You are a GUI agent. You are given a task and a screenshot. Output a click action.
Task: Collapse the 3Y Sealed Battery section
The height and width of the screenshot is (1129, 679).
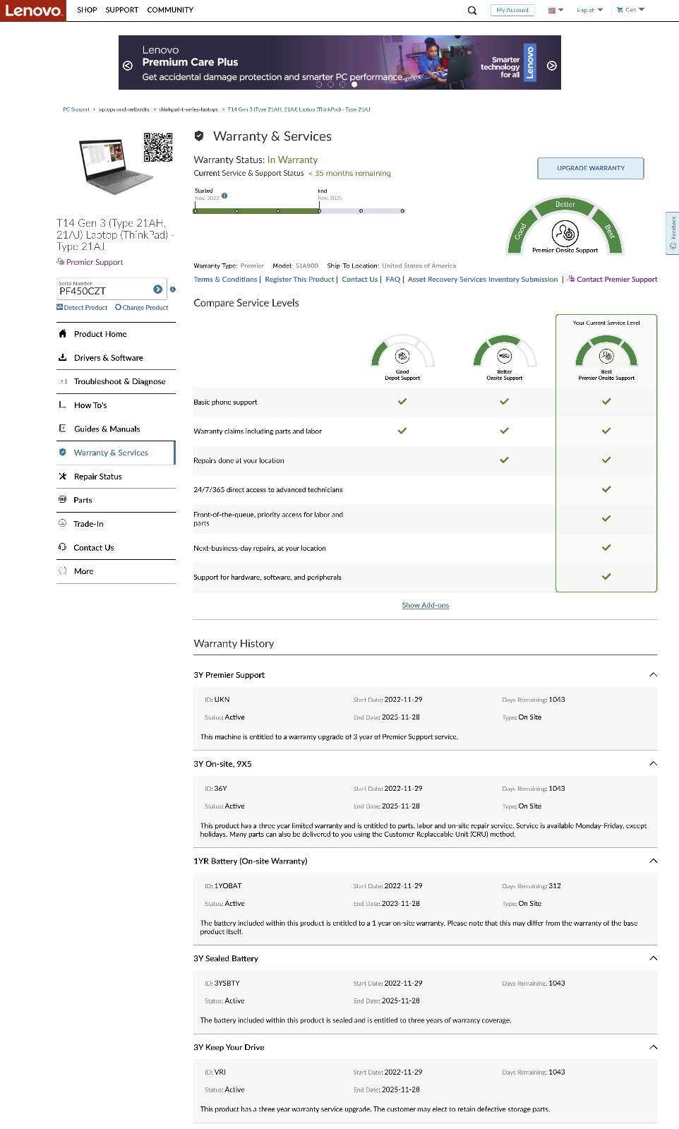tap(653, 958)
